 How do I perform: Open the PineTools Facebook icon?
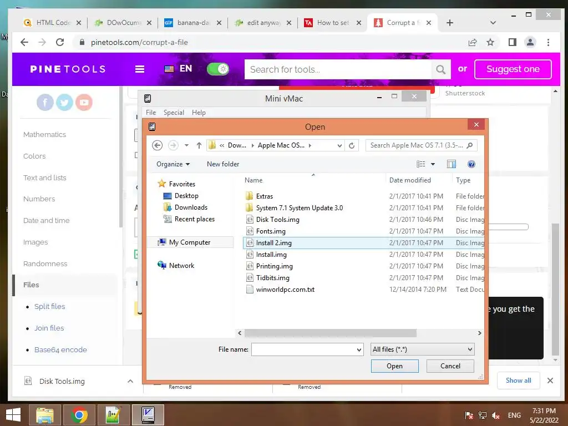tap(45, 103)
